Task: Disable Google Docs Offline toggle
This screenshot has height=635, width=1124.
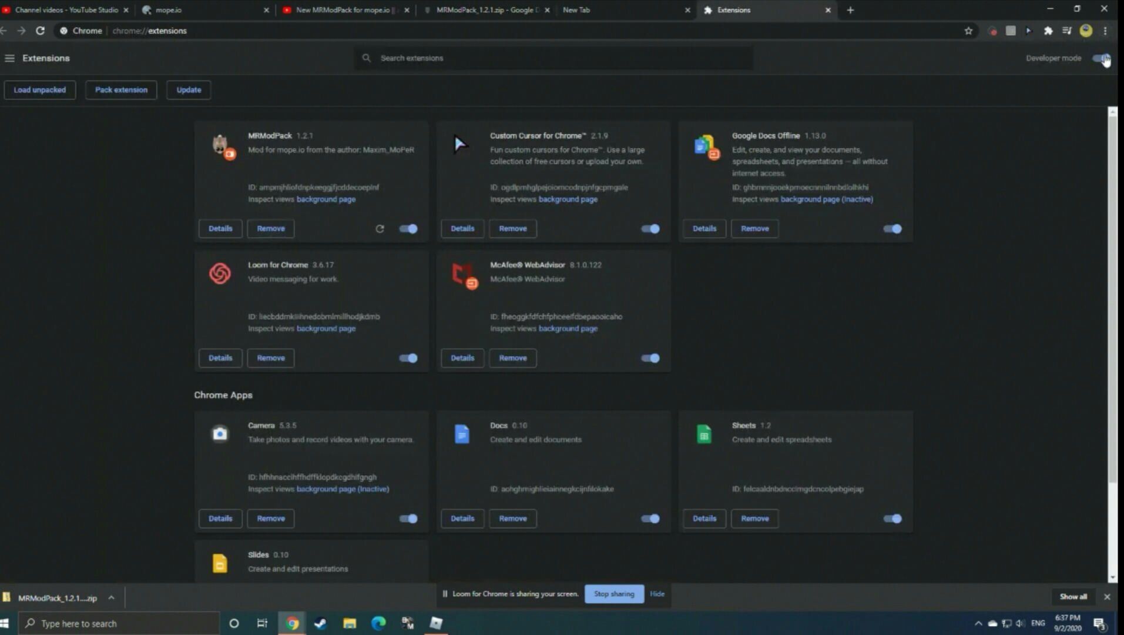Action: coord(893,229)
